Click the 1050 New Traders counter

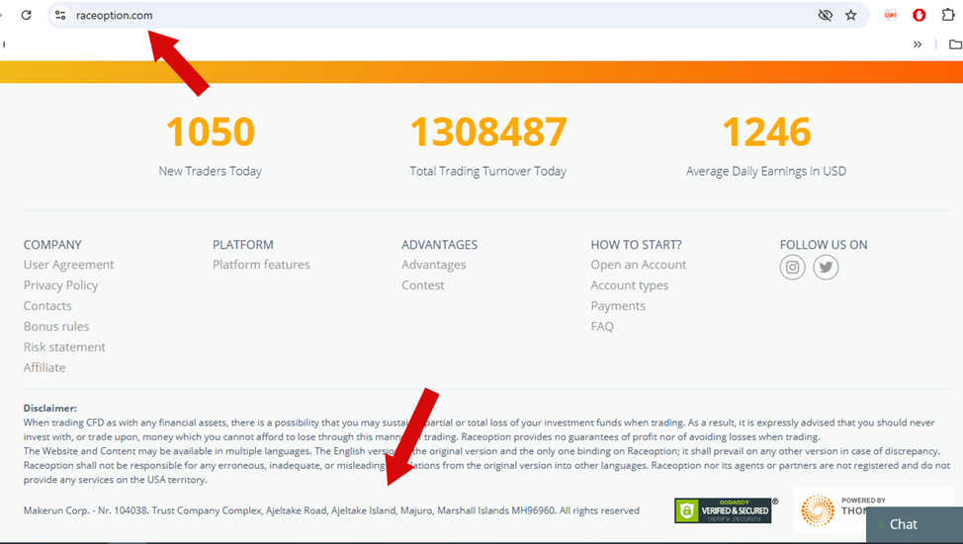(x=211, y=132)
